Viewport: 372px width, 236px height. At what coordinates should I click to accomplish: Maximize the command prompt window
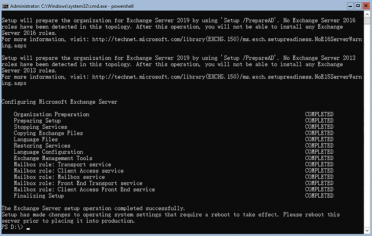(358, 6)
